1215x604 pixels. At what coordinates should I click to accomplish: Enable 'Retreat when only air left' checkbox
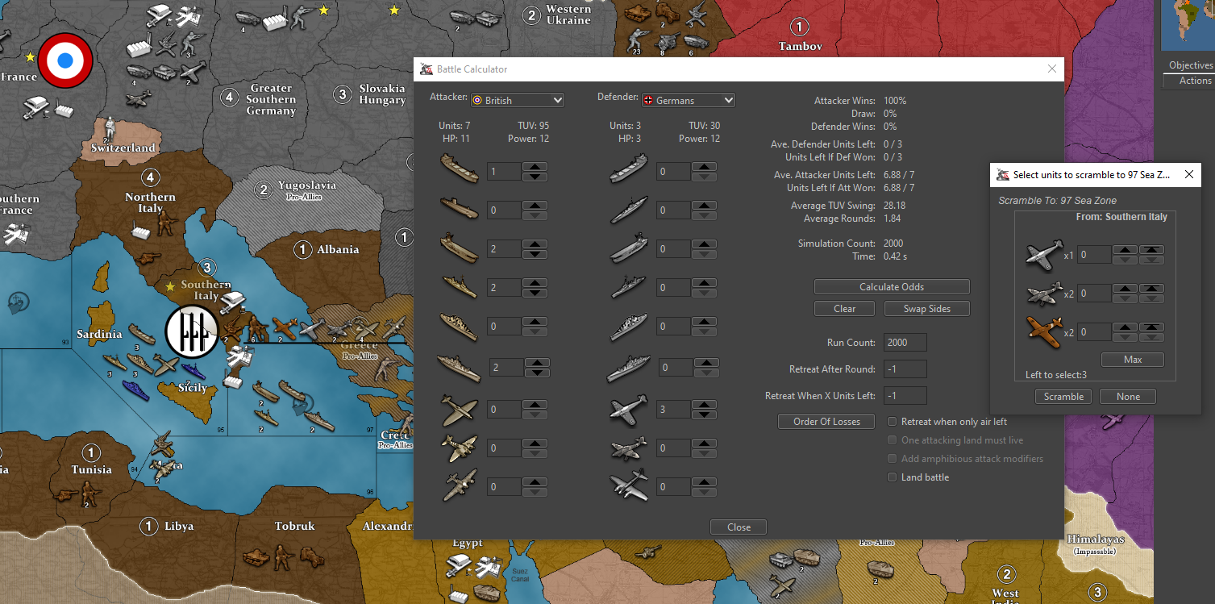893,422
